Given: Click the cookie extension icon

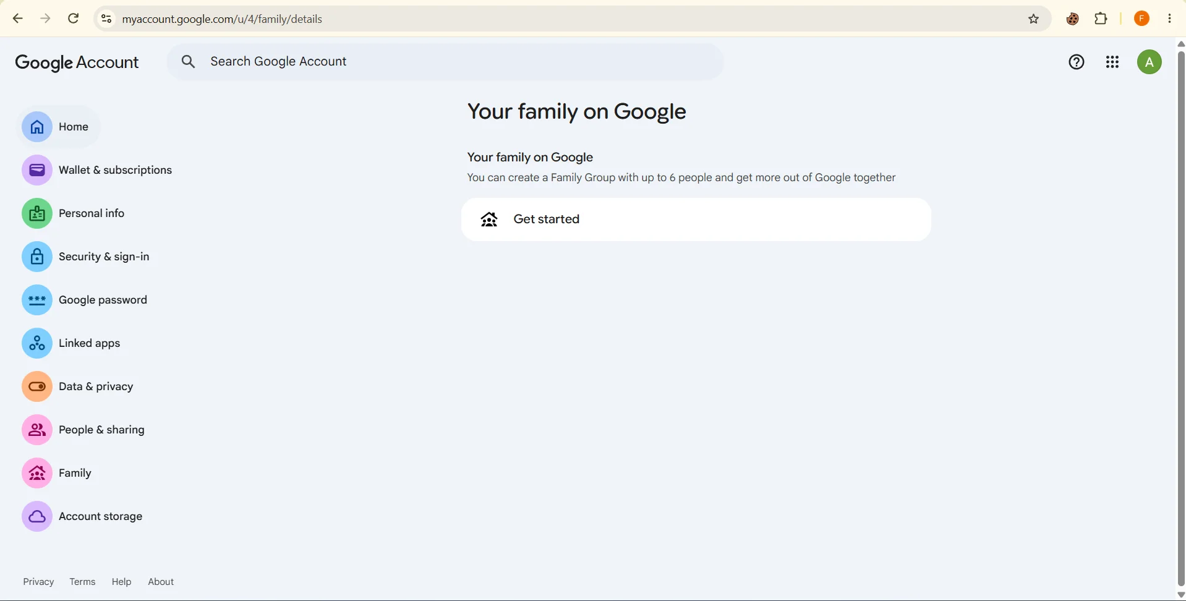Looking at the screenshot, I should click(x=1073, y=19).
